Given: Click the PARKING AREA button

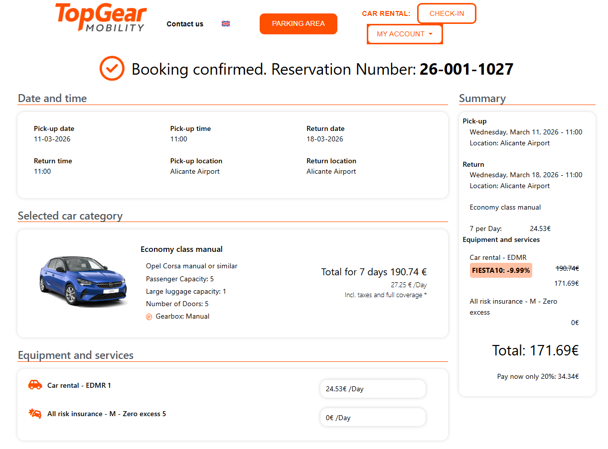Looking at the screenshot, I should [x=298, y=23].
